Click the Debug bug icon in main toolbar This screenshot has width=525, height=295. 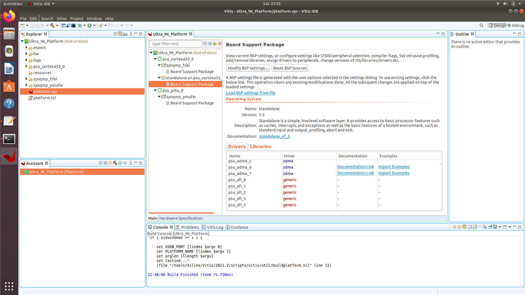click(80, 25)
